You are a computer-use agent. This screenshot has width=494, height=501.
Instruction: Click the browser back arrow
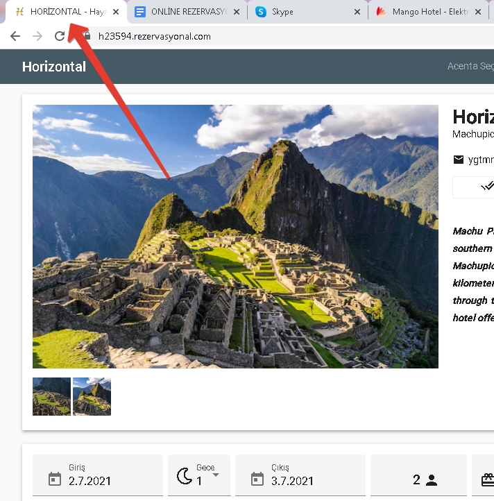point(15,36)
